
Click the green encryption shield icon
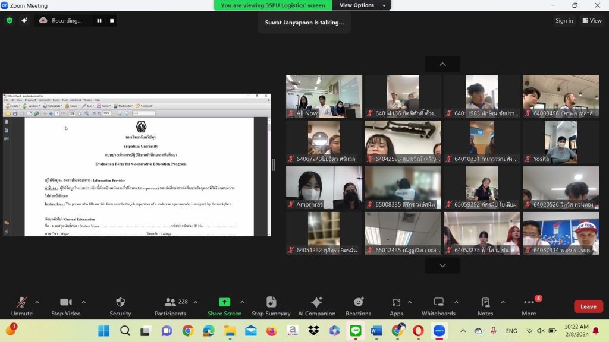click(10, 21)
